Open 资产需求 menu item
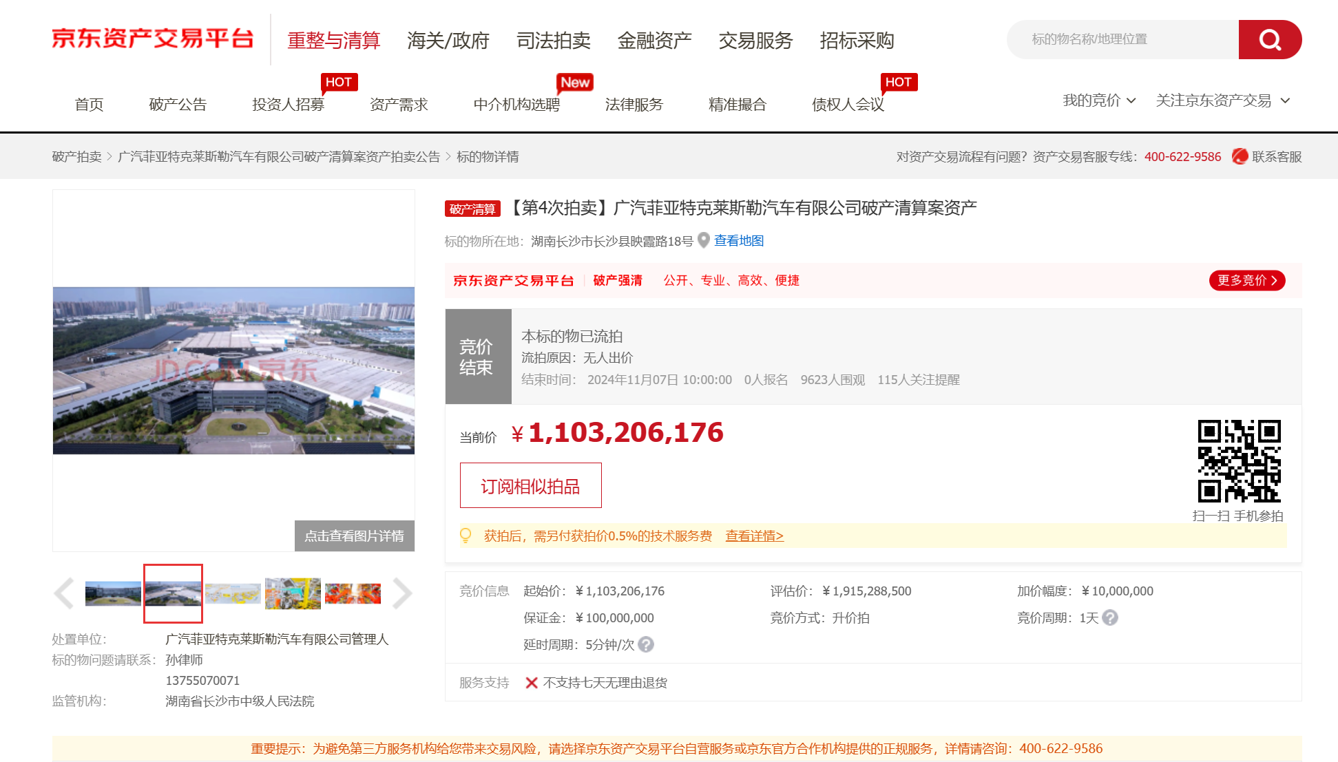 (x=399, y=105)
